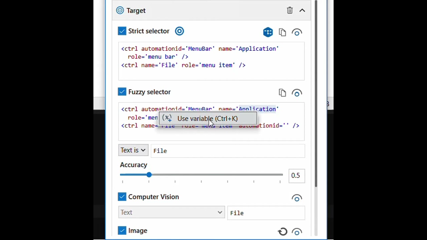The image size is (427, 240).
Task: Open selector in UI Explorer icon
Action: pos(268,32)
